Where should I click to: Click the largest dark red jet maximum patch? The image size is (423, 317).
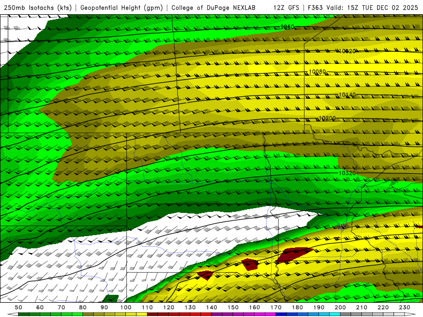(x=294, y=254)
